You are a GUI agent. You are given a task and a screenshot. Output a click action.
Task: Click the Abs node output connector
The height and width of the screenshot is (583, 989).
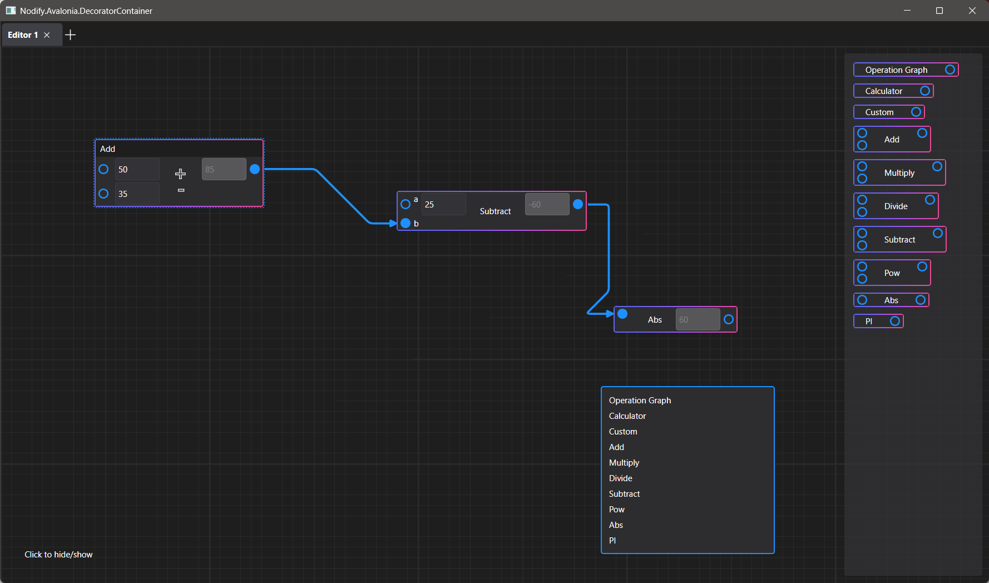(x=729, y=319)
